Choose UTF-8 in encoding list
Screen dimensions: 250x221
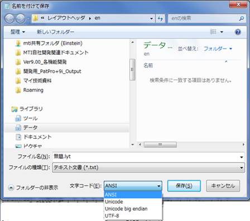click(x=133, y=216)
